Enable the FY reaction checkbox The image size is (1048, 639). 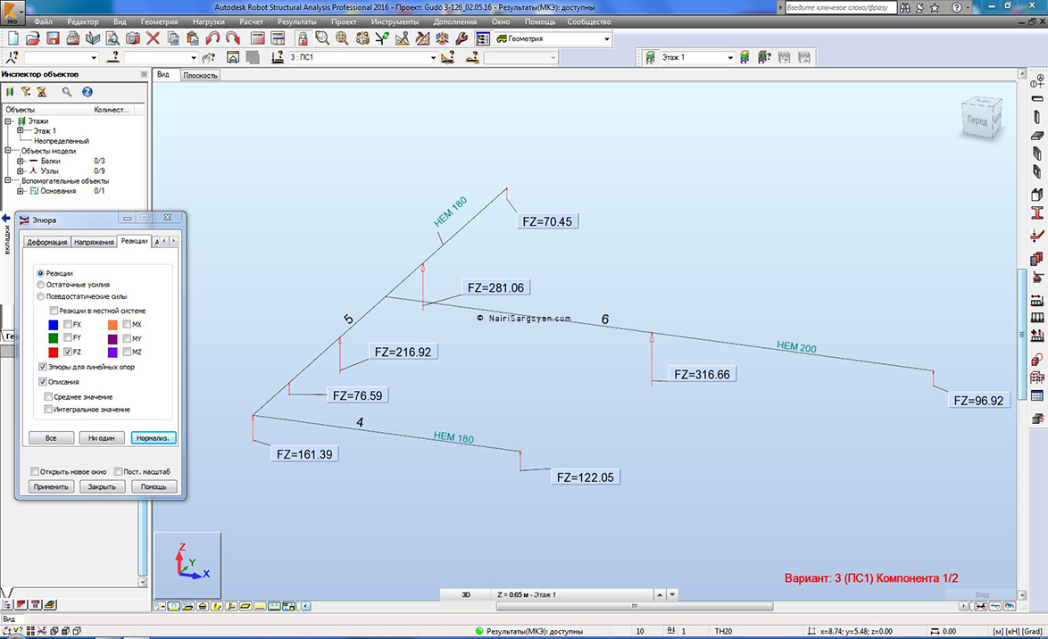(68, 338)
